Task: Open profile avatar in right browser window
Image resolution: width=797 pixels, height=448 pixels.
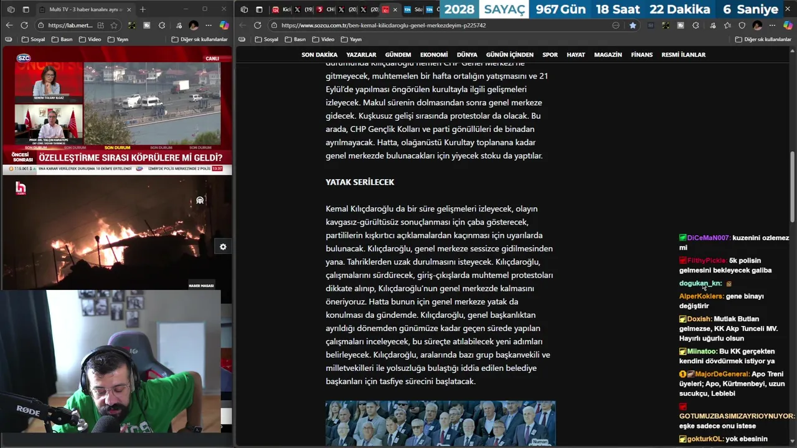Action: tap(757, 26)
